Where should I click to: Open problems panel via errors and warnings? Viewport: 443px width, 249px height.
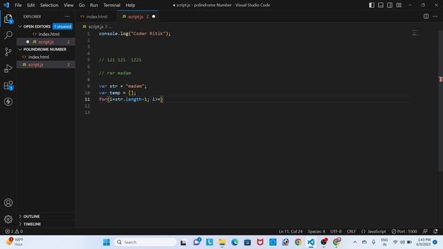click(14, 231)
